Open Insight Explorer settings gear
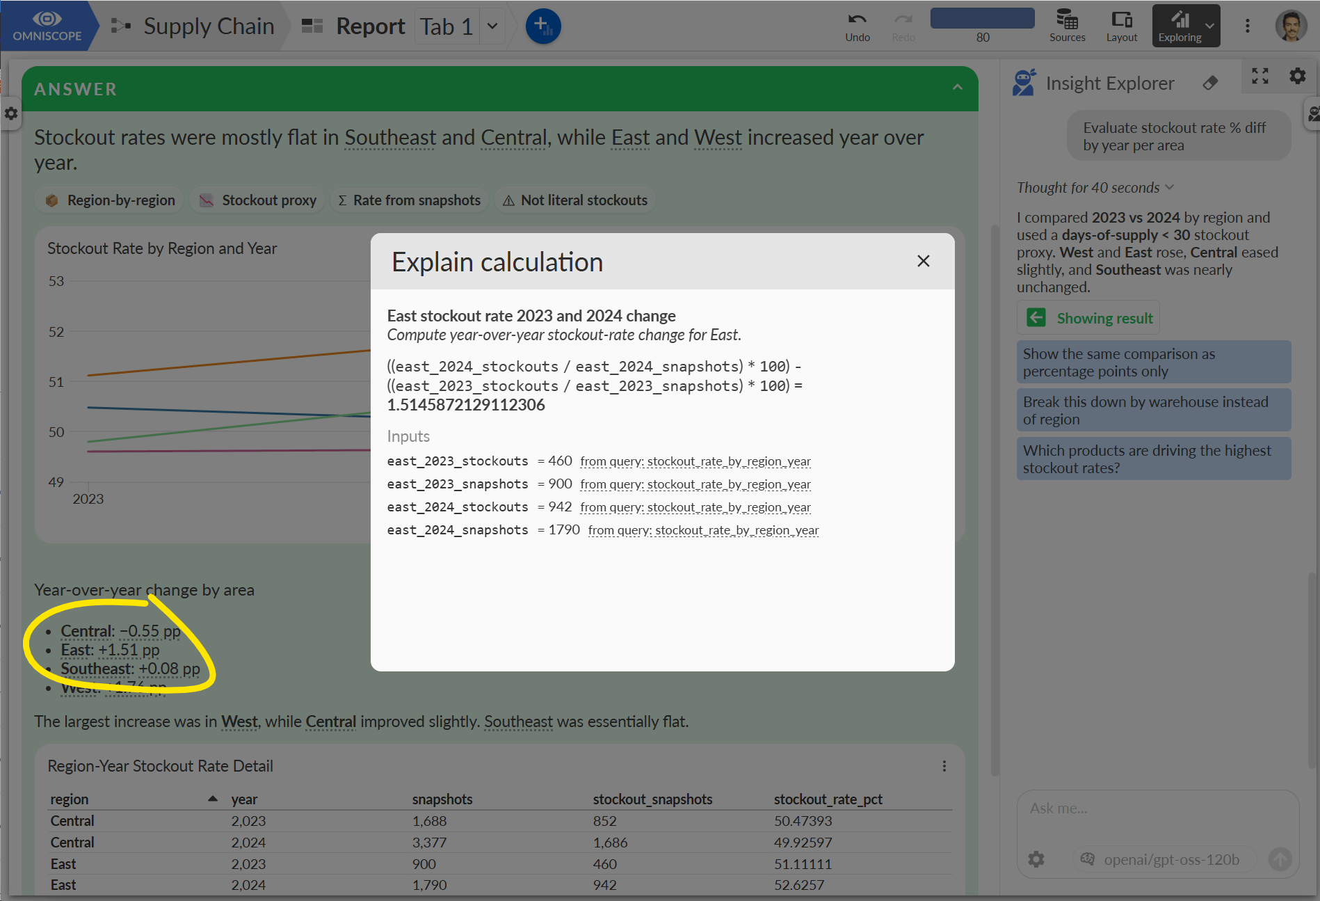This screenshot has width=1320, height=901. tap(1298, 76)
